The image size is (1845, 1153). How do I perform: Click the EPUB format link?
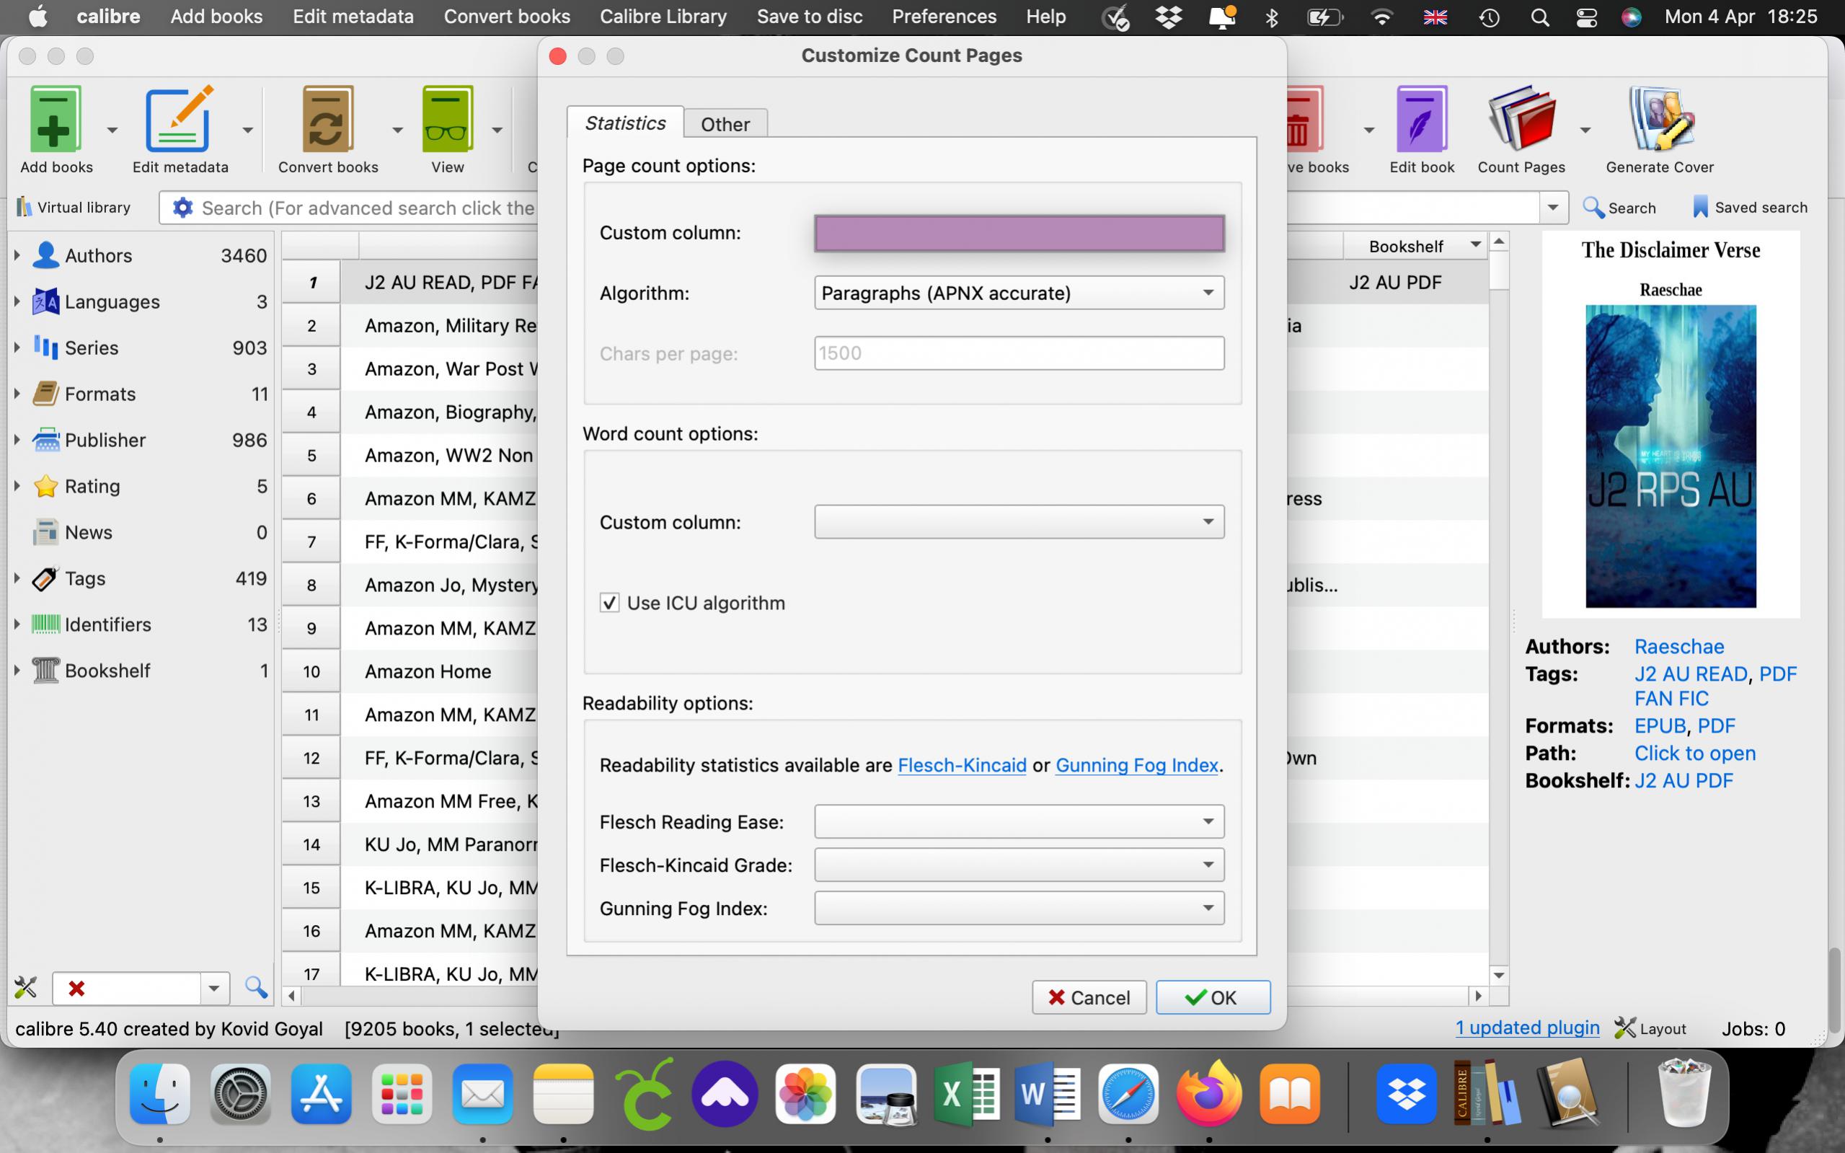click(1659, 726)
